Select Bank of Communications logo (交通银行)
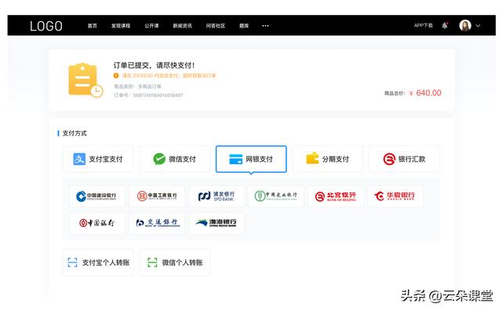This screenshot has height=311, width=502. coord(157,222)
